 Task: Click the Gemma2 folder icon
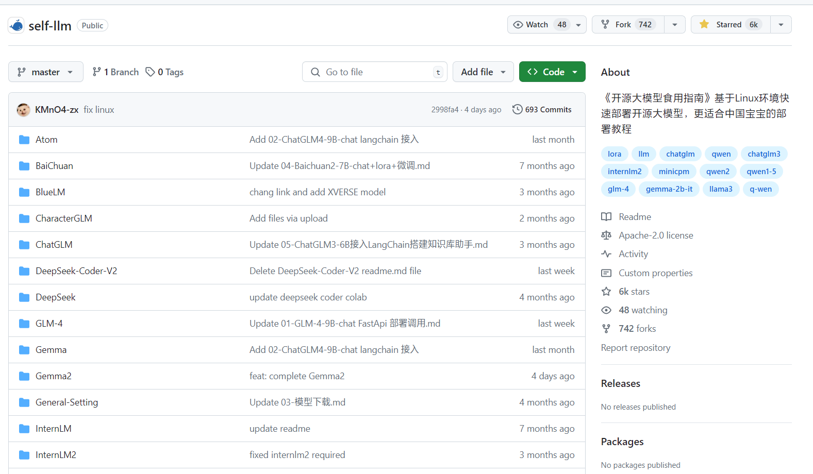24,376
